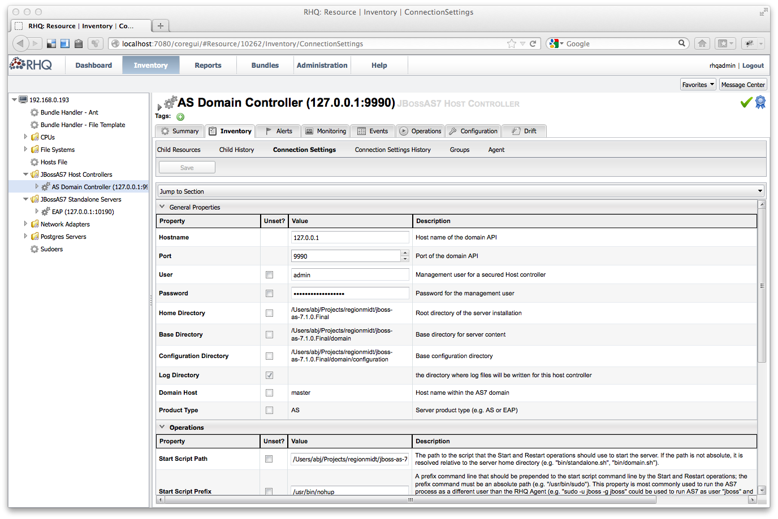Click the folder icon beside CPUs

[x=34, y=137]
